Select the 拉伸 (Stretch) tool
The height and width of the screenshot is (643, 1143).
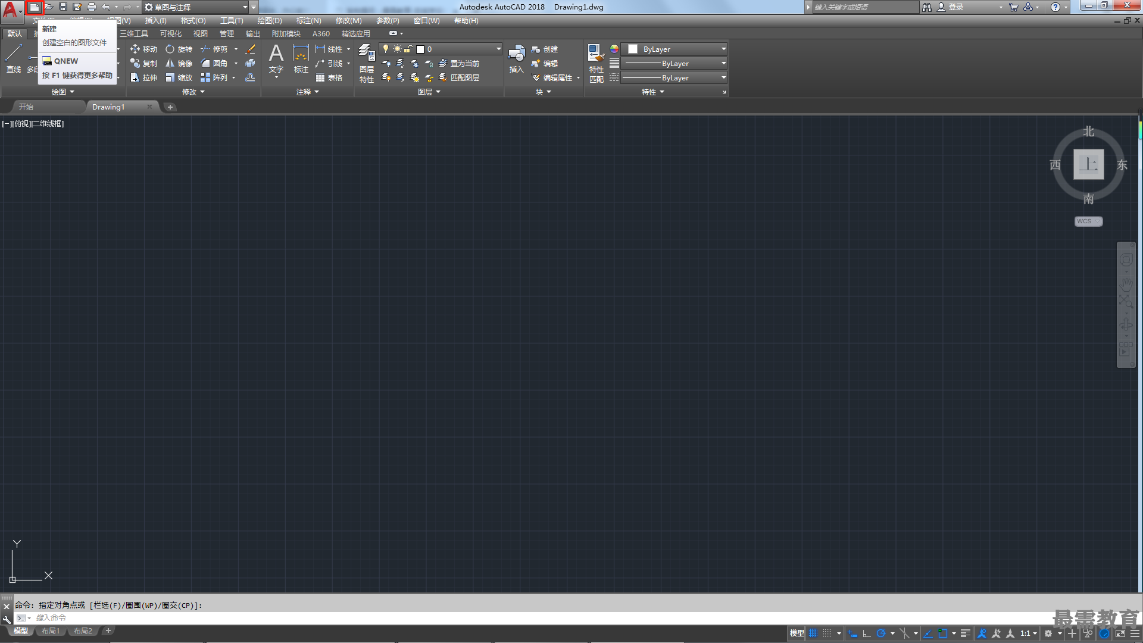pos(144,77)
